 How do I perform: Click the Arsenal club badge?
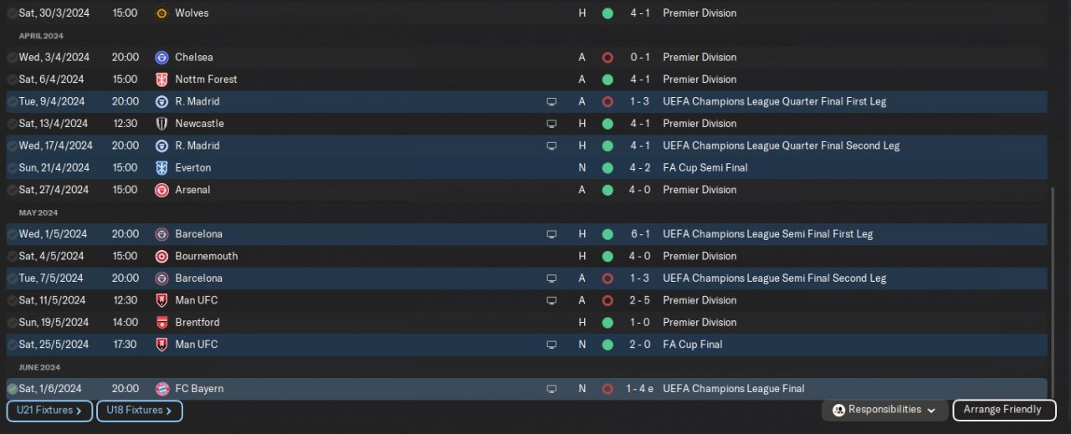click(x=162, y=190)
